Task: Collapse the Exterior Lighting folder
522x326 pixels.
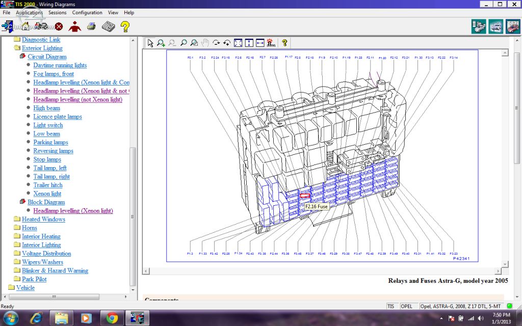Action: click(x=17, y=48)
